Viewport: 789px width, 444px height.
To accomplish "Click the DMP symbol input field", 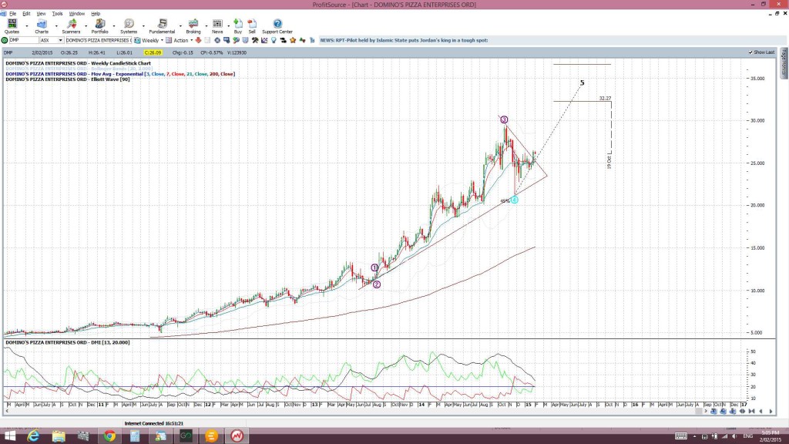I will (x=24, y=40).
